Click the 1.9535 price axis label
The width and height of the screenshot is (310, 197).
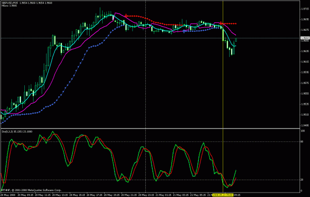pos(305,104)
